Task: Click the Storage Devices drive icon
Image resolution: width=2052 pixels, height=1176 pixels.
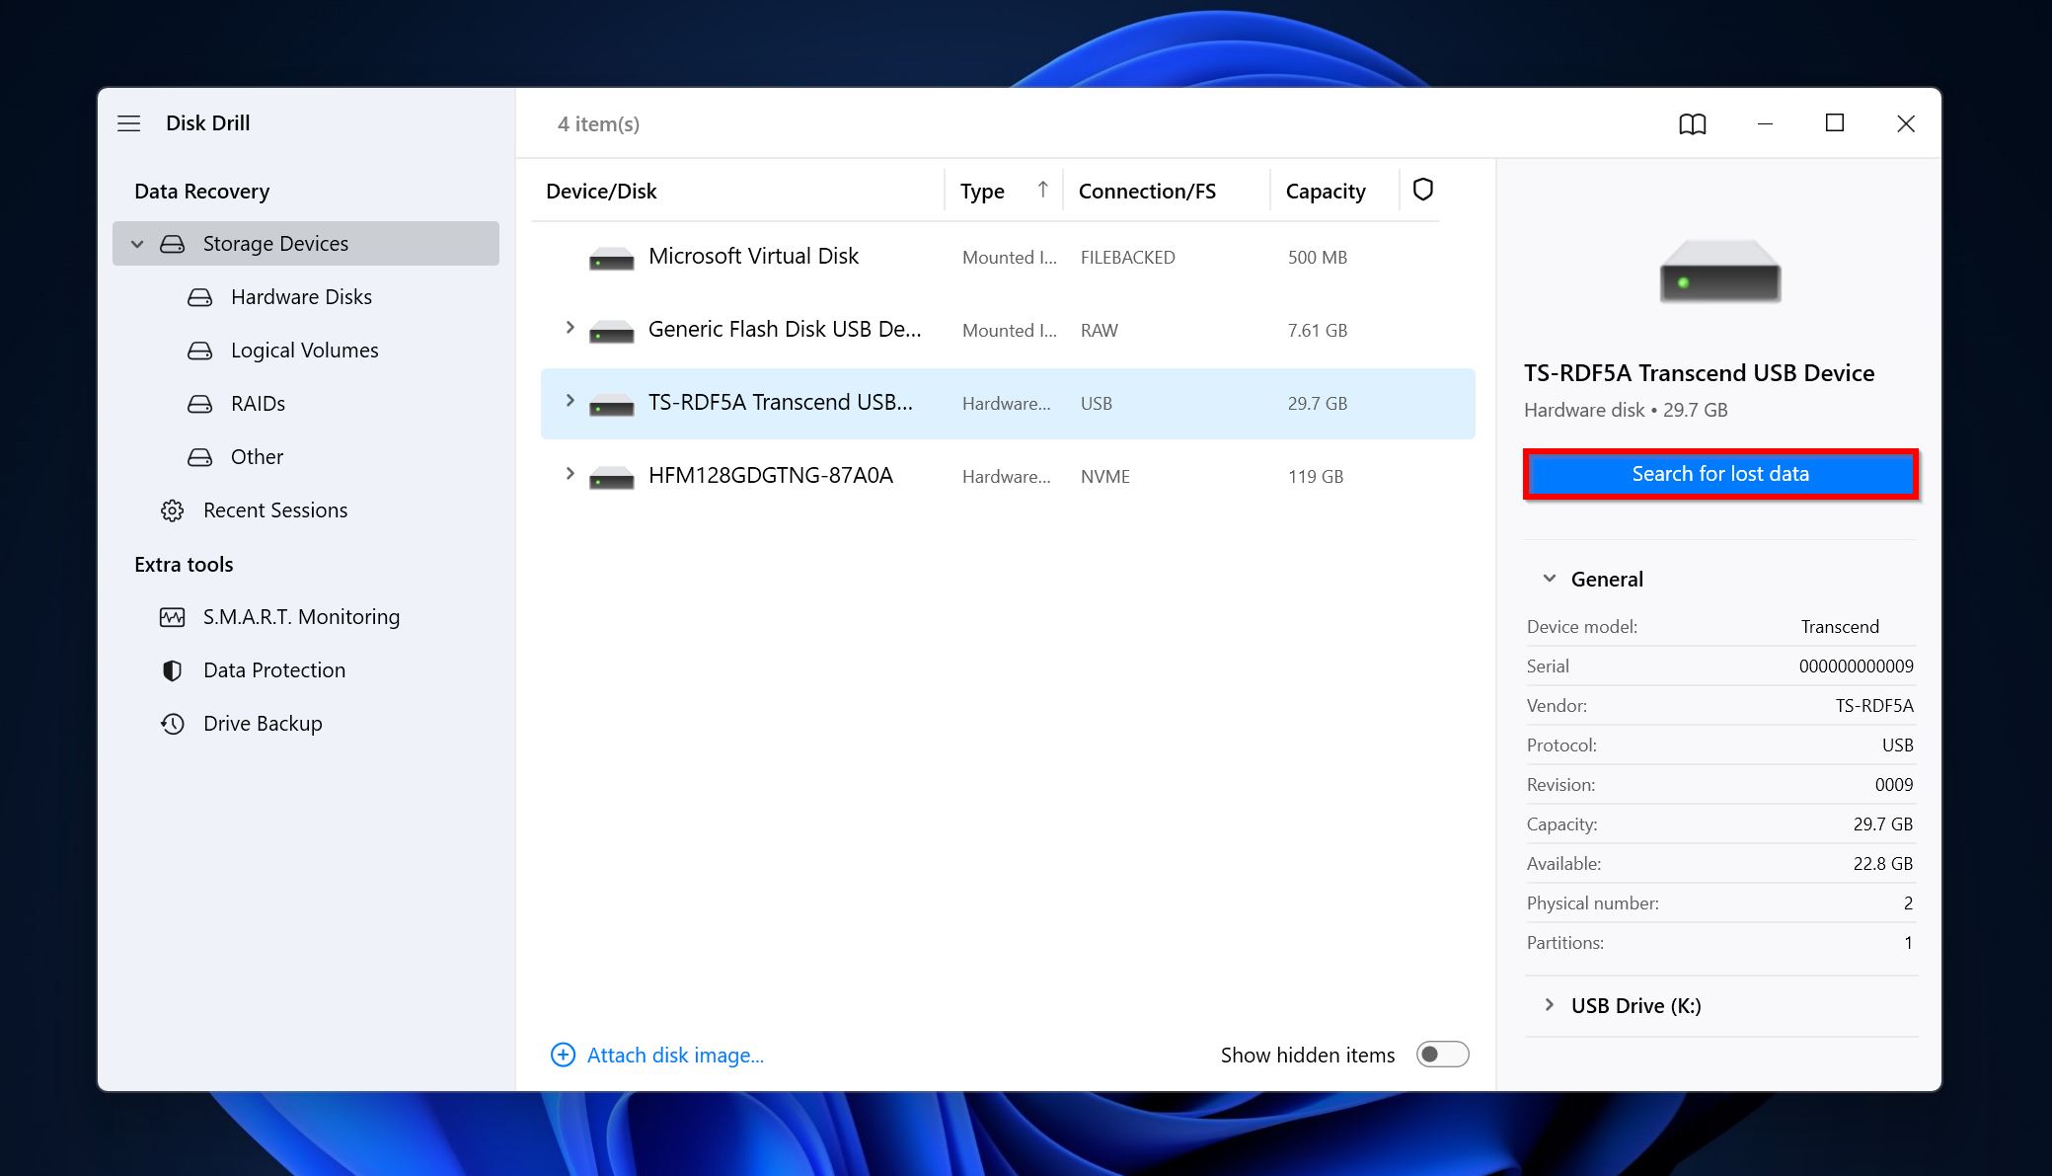Action: tap(173, 244)
